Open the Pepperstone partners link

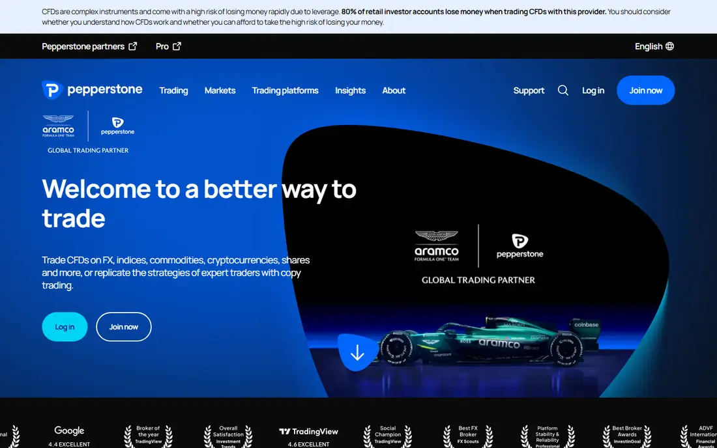pyautogui.click(x=89, y=46)
